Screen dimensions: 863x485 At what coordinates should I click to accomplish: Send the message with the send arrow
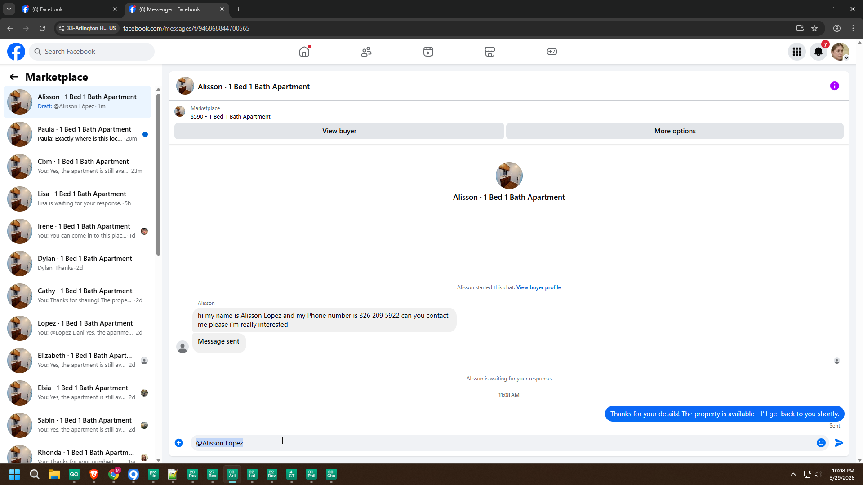click(839, 443)
